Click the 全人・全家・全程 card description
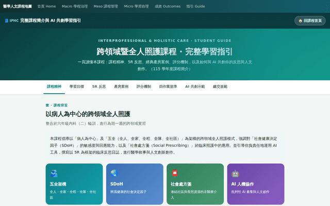Image resolution: width=330 pixels, height=206 pixels. [73, 195]
